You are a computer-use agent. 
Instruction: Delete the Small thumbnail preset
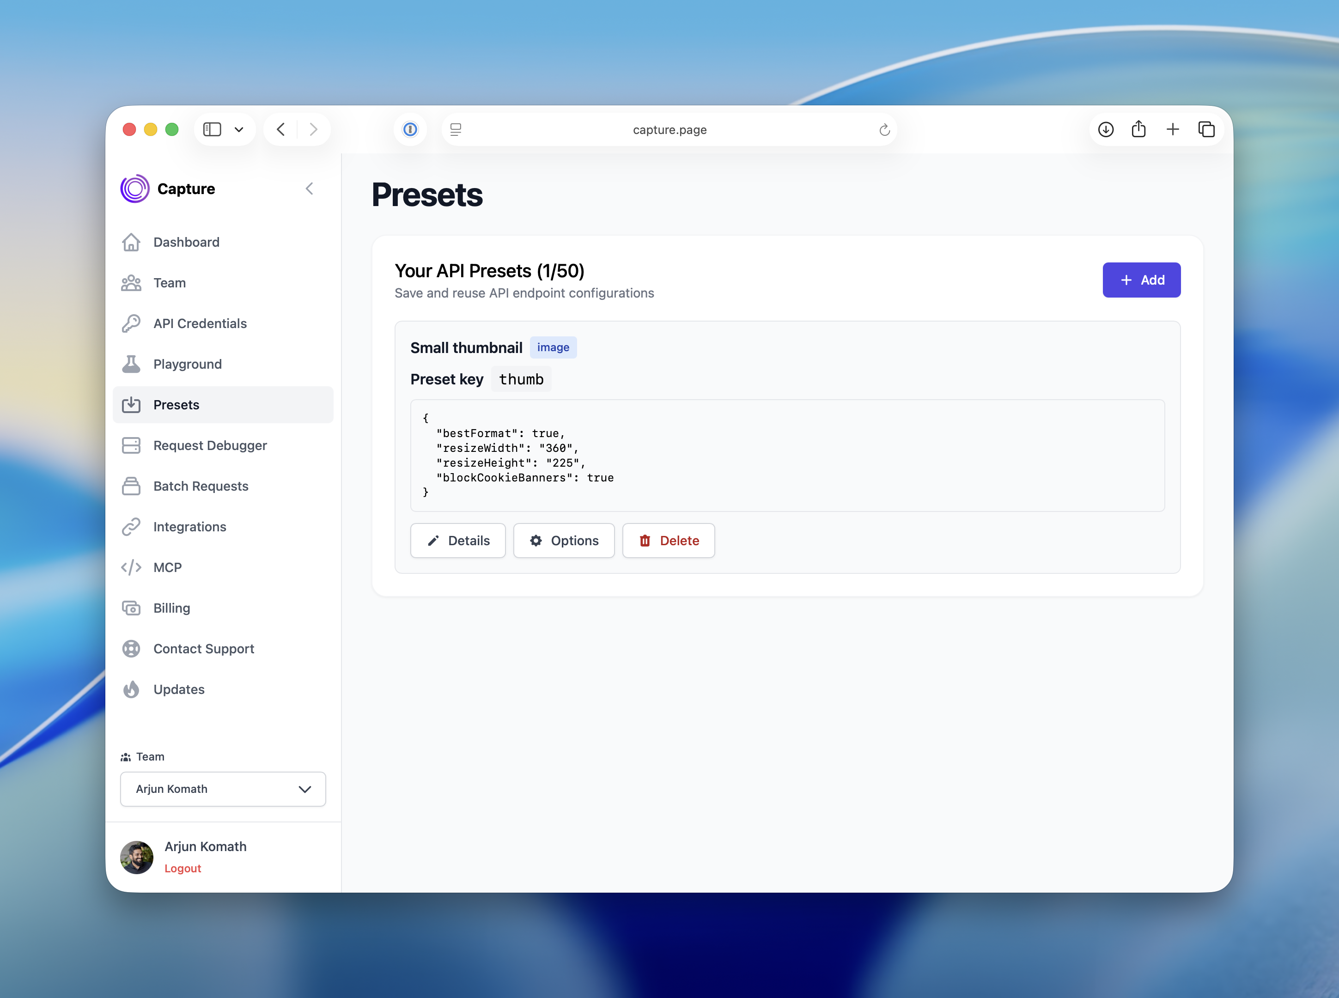[668, 541]
